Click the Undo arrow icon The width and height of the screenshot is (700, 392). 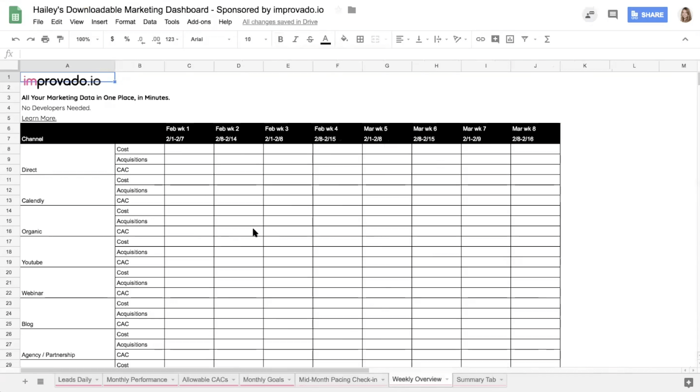click(16, 39)
